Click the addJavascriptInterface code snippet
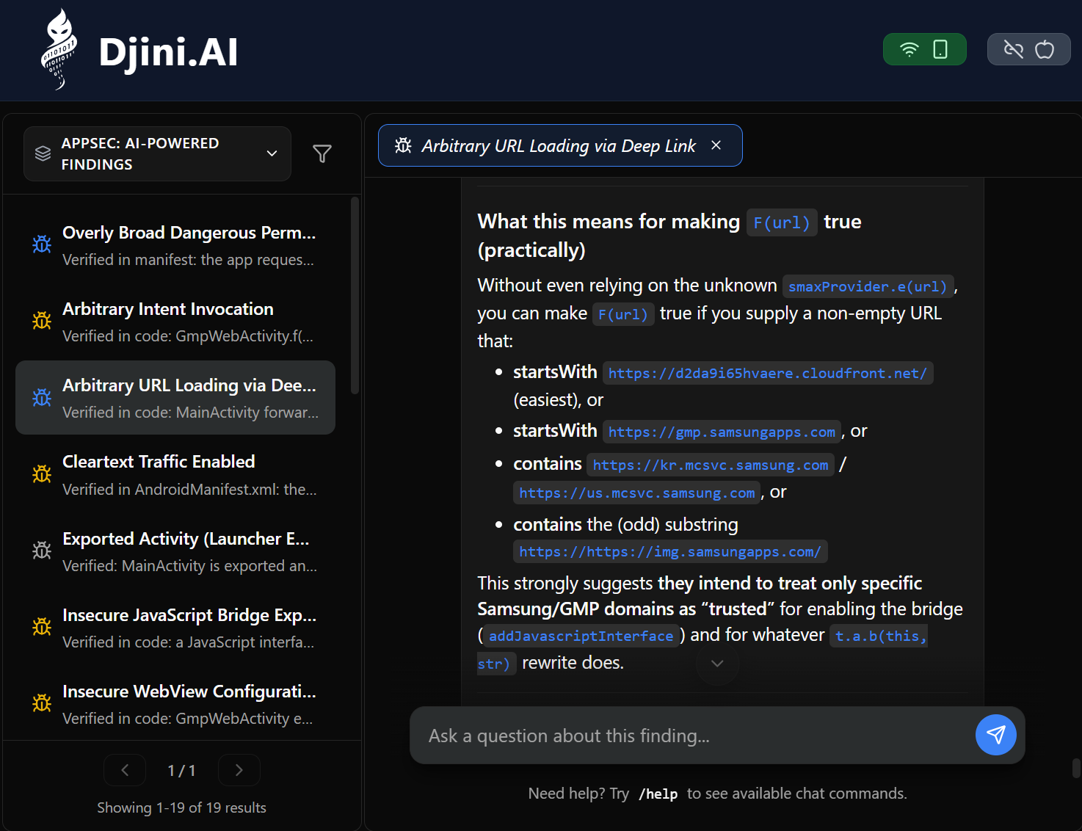This screenshot has height=831, width=1082. pos(581,636)
